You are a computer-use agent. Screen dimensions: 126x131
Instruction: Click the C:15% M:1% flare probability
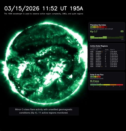click(x=114, y=58)
